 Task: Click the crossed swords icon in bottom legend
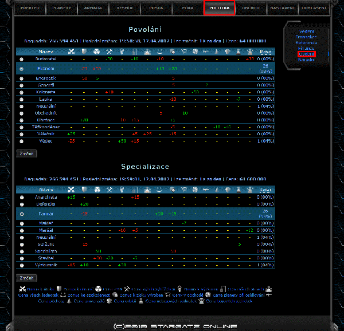pyautogui.click(x=22, y=289)
